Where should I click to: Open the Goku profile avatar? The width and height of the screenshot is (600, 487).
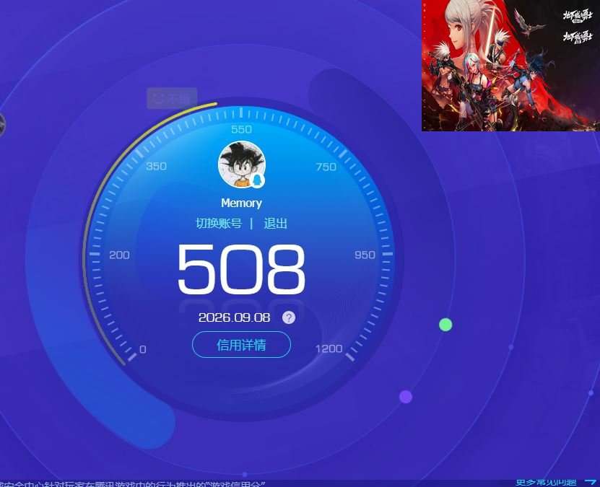242,164
